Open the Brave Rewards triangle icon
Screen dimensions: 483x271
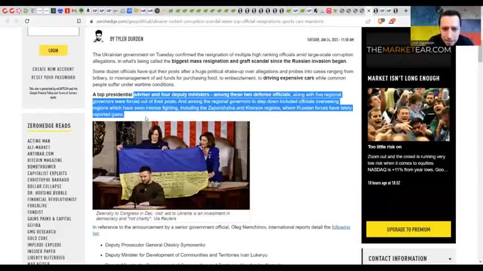pos(392,21)
